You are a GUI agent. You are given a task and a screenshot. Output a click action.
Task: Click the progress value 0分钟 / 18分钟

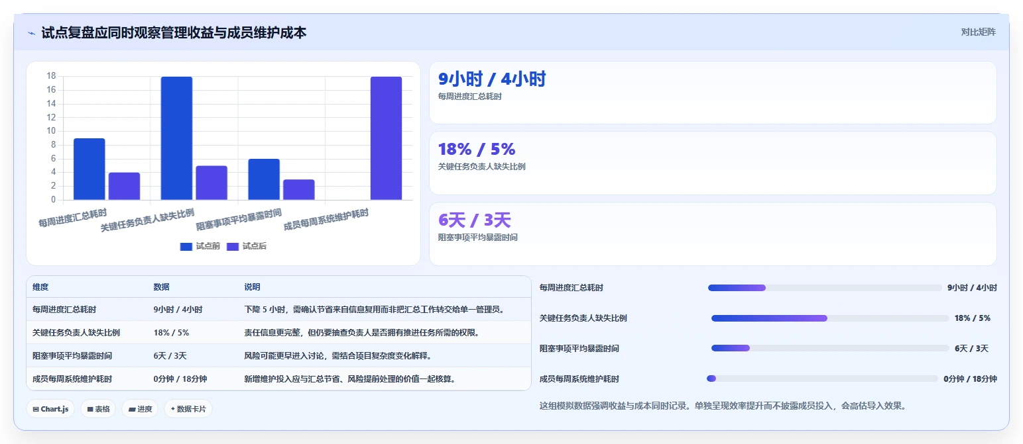click(x=970, y=378)
